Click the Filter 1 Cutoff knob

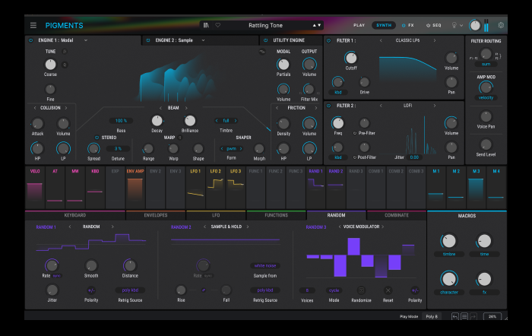pyautogui.click(x=351, y=58)
